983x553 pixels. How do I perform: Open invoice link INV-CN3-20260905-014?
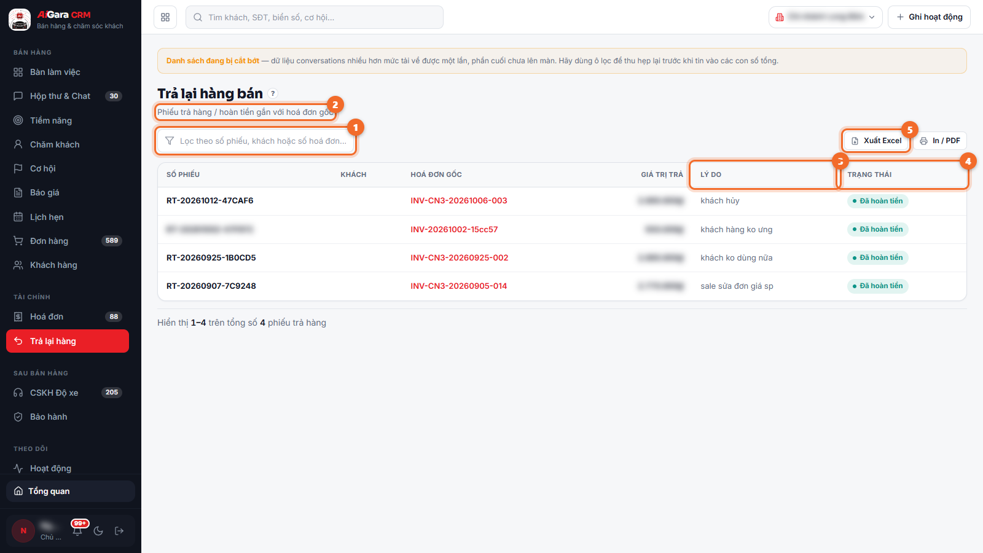click(x=459, y=286)
